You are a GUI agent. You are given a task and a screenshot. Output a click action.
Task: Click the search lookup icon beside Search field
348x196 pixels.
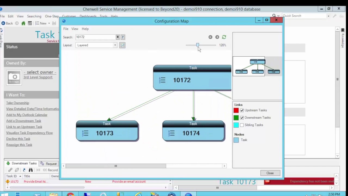[118, 37]
